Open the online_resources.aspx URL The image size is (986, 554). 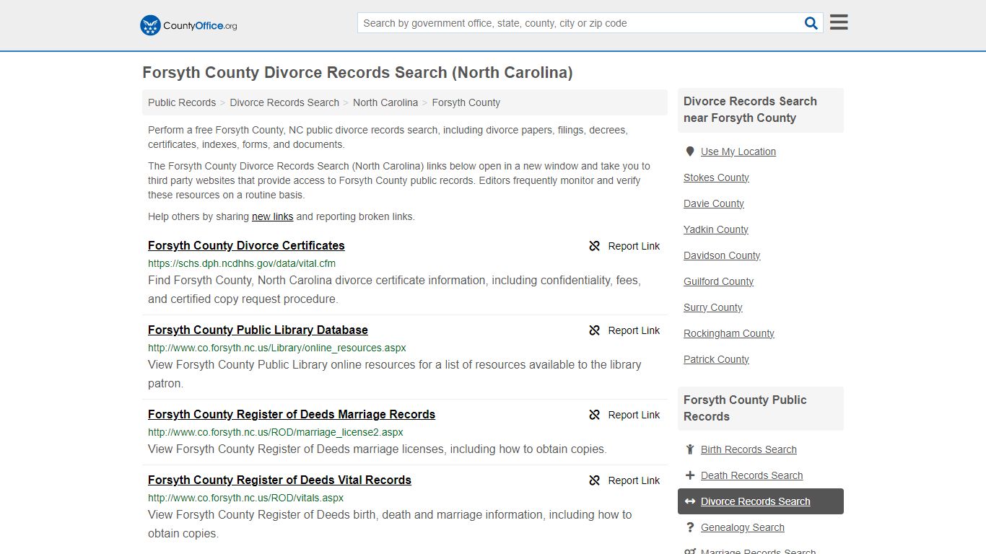coord(277,348)
